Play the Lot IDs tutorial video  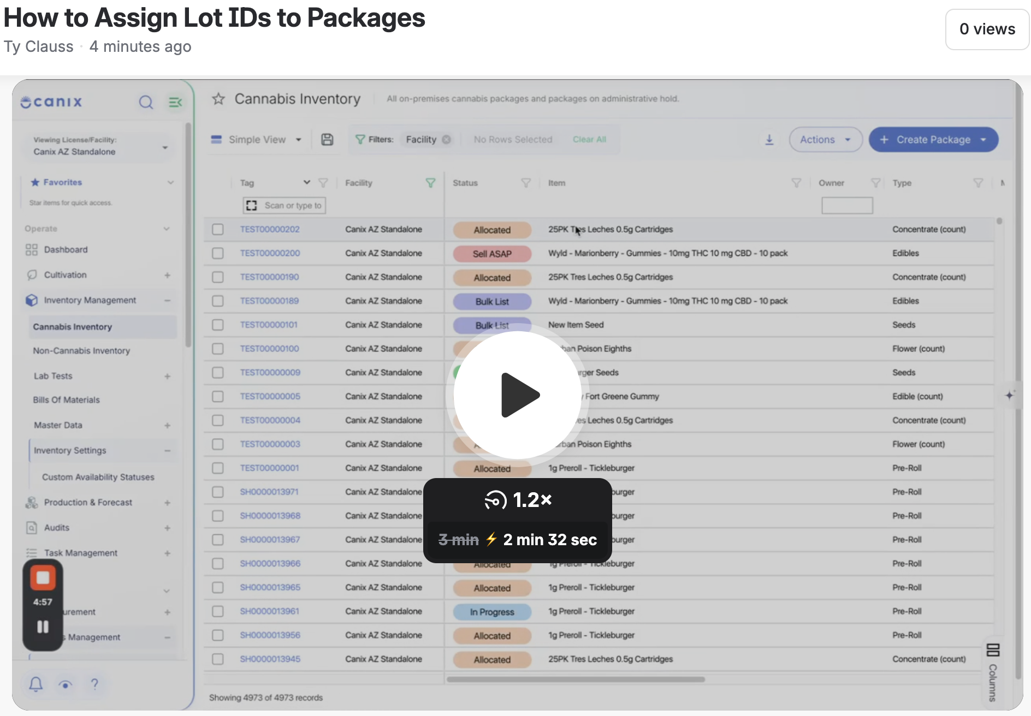(517, 395)
